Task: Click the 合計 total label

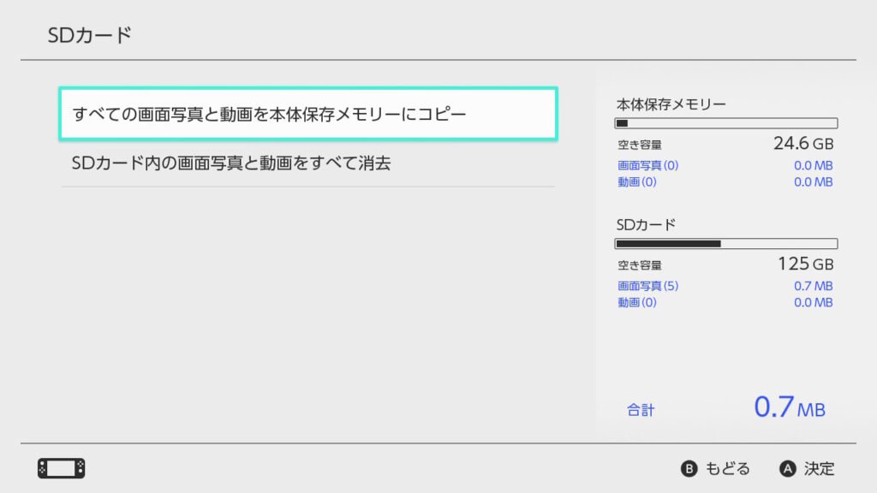Action: [641, 410]
